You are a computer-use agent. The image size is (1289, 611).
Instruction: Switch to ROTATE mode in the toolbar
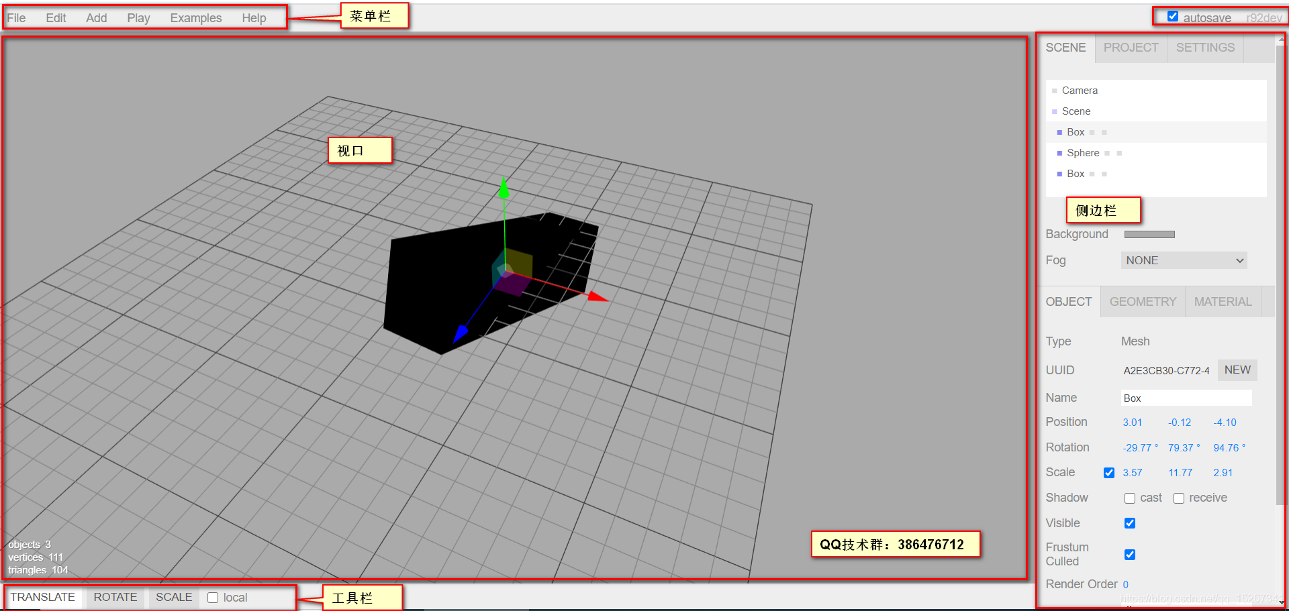(x=115, y=597)
